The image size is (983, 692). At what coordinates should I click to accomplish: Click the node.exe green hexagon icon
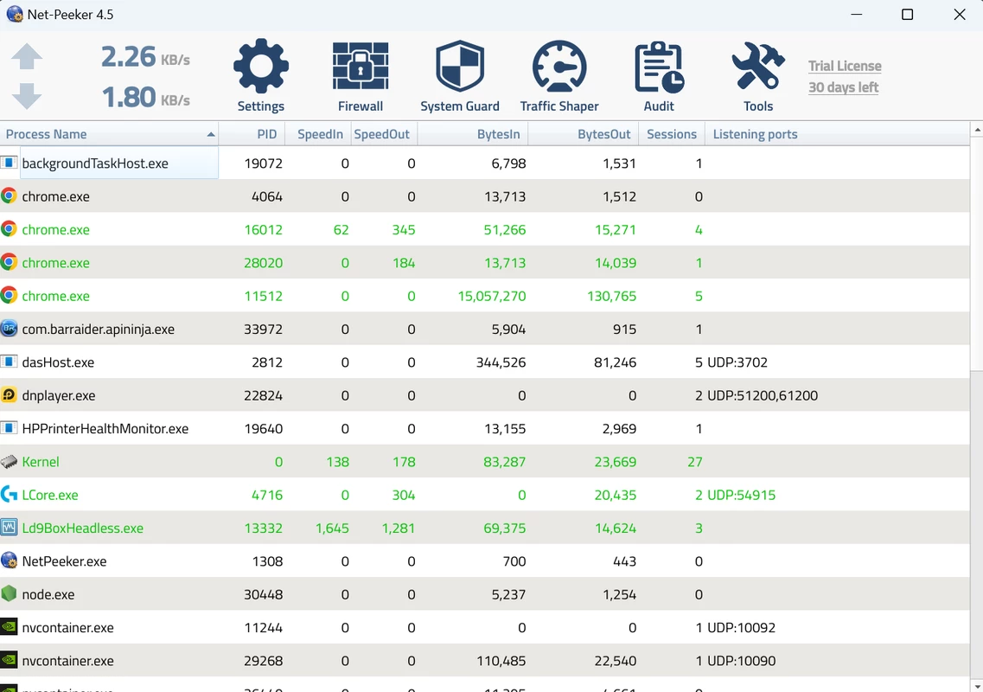[x=9, y=593]
